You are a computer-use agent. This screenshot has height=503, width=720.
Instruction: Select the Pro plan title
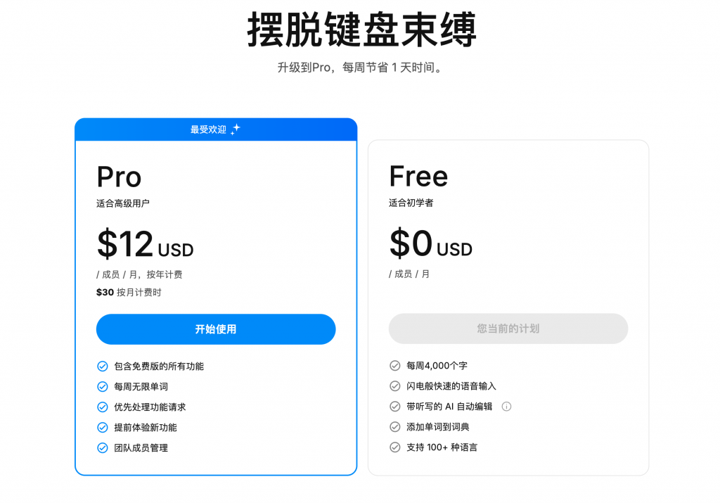point(119,177)
